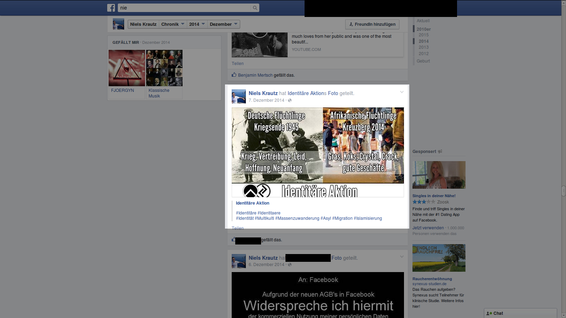The height and width of the screenshot is (318, 566).
Task: Open the Chronik dropdown
Action: point(173,24)
